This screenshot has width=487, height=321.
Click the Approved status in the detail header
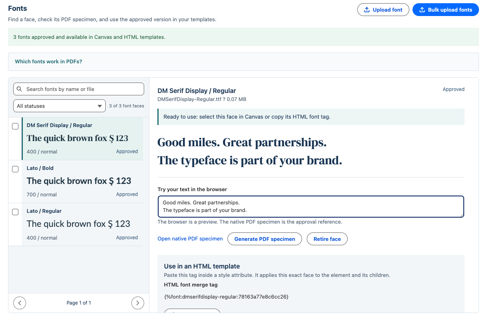tap(454, 89)
